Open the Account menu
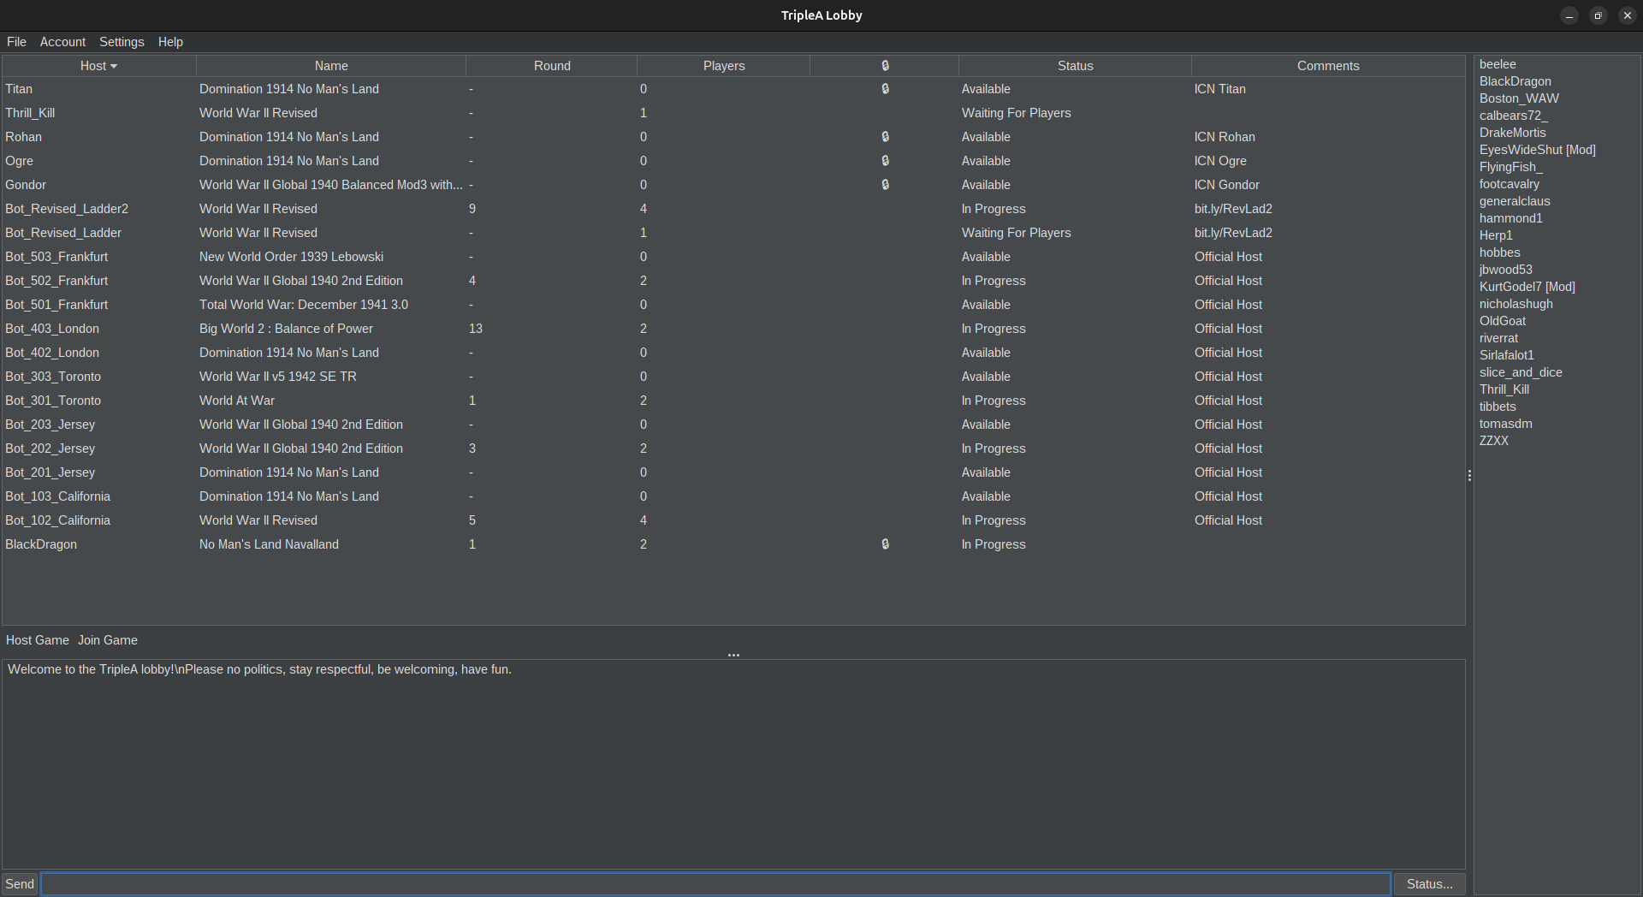 (62, 42)
